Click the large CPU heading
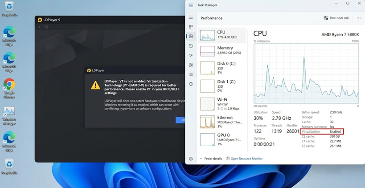Viewport: 365px width, 188px height. tap(260, 33)
